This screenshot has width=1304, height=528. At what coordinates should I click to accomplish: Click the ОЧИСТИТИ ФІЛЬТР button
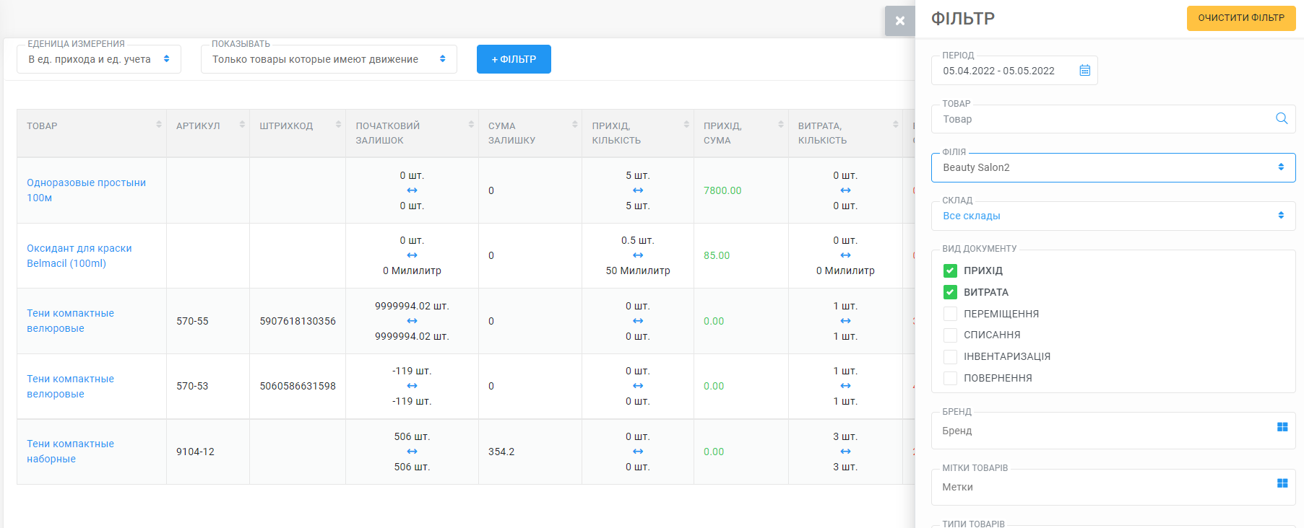(1241, 18)
